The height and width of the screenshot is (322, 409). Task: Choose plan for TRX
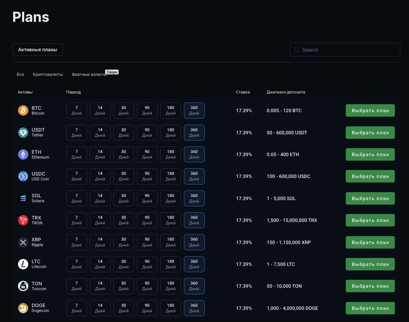[x=370, y=220]
